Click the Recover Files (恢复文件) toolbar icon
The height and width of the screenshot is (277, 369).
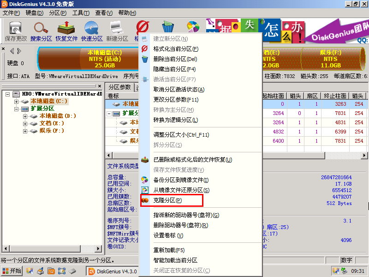[x=66, y=28]
